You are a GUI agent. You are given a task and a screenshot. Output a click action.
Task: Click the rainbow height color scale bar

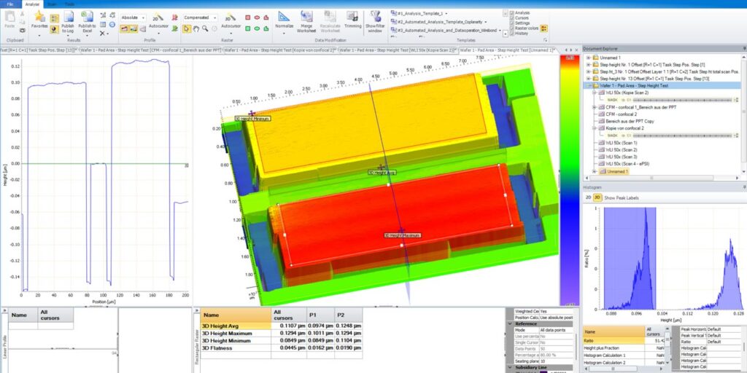click(568, 175)
